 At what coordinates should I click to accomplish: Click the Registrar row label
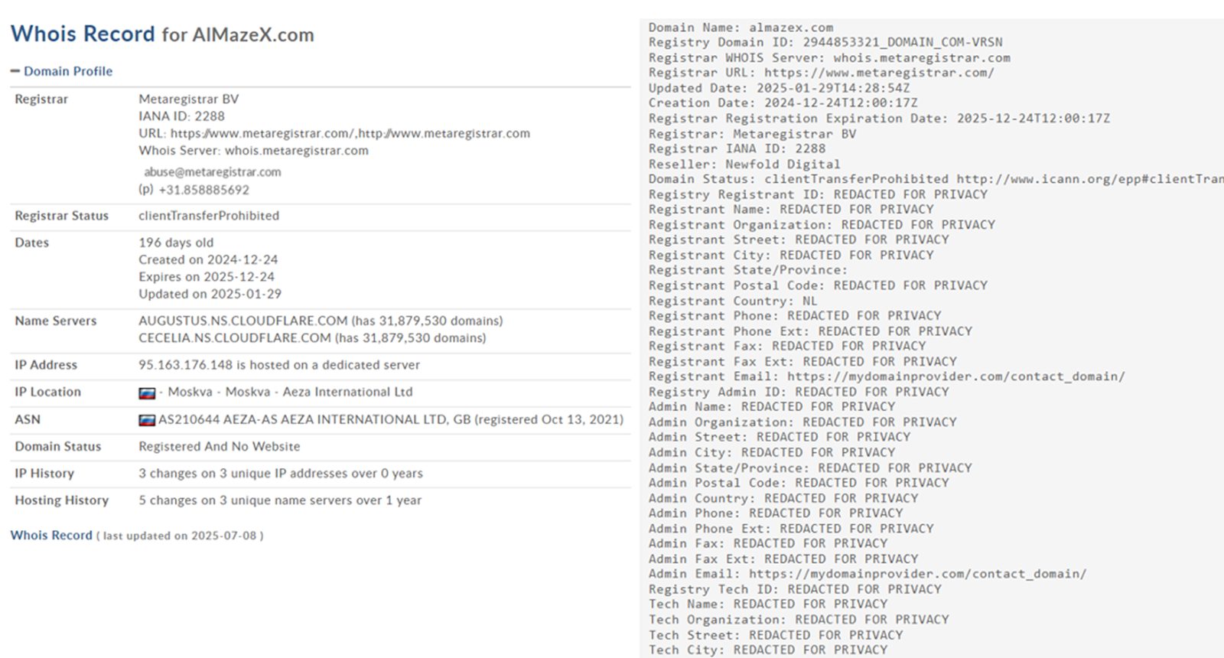click(x=41, y=99)
